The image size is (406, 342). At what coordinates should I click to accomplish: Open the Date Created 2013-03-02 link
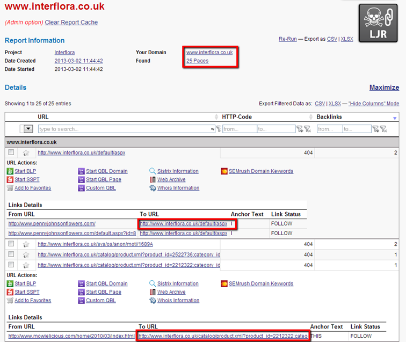78,61
